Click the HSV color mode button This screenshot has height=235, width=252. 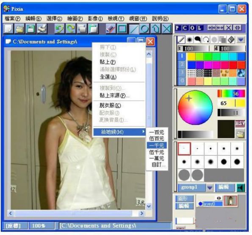pos(240,124)
